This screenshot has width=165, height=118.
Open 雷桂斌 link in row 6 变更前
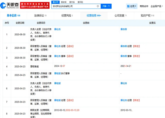pos(57,83)
